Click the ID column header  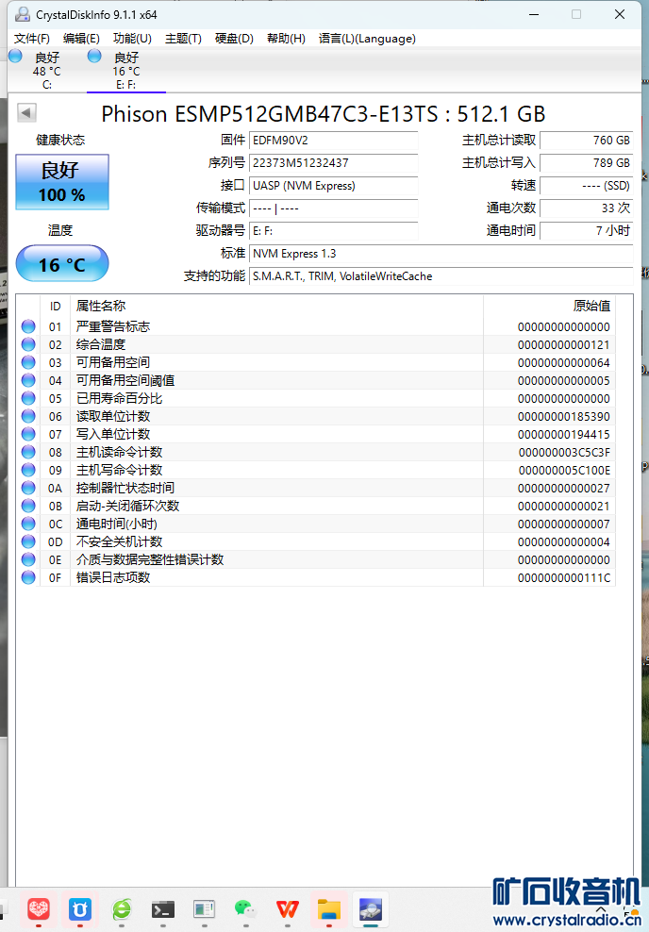click(x=56, y=306)
